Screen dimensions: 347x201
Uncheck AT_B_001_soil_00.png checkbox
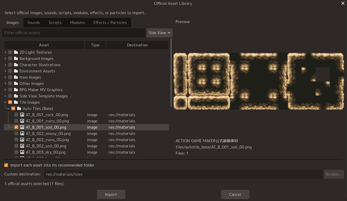point(16,127)
